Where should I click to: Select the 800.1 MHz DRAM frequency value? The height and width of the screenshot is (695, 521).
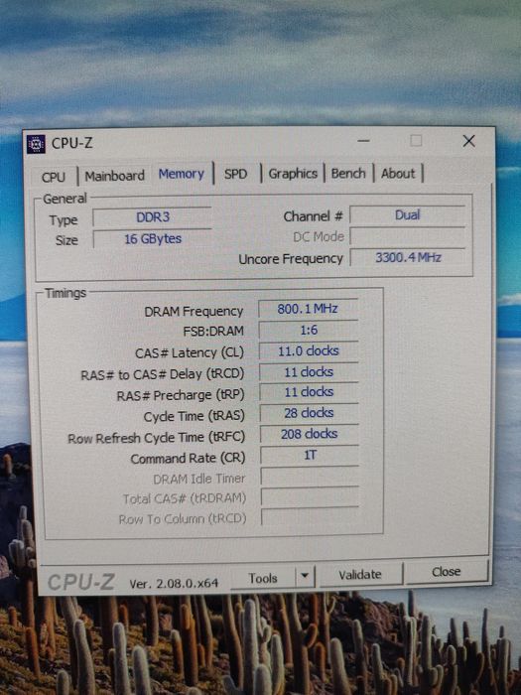[x=308, y=309]
